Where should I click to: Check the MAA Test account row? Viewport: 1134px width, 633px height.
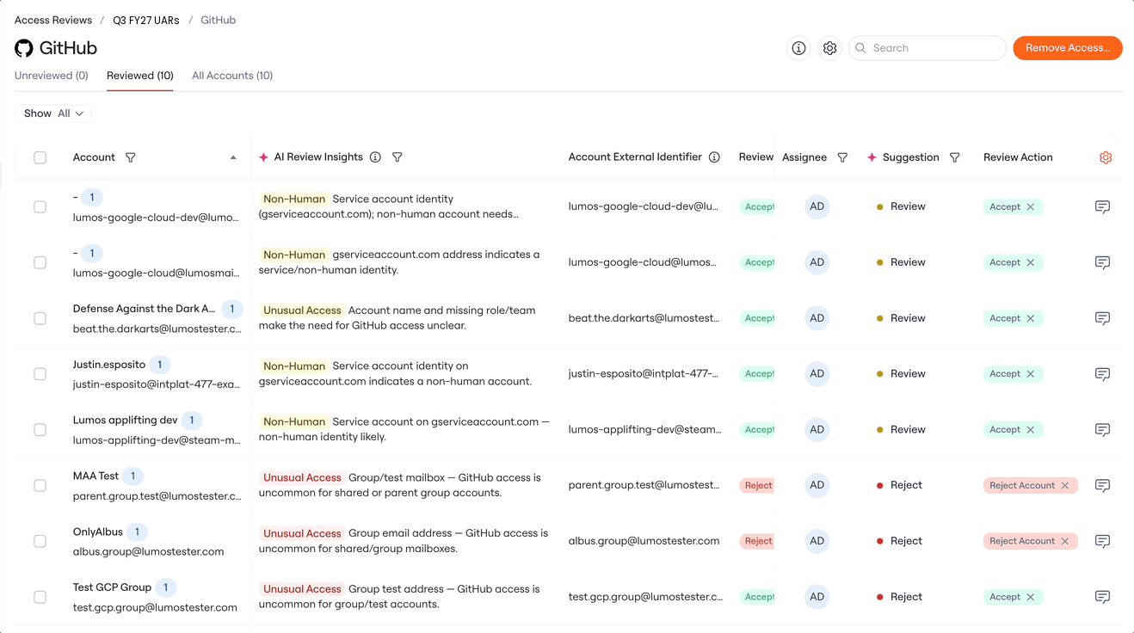point(40,486)
